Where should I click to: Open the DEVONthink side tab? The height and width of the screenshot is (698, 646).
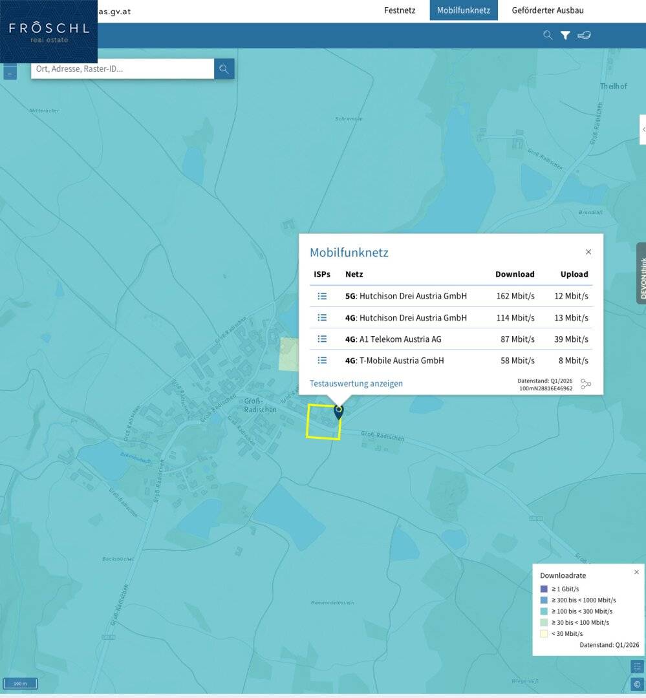coord(641,273)
